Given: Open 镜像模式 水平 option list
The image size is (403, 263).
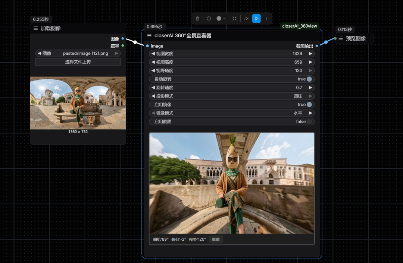Looking at the screenshot, I should [x=298, y=113].
